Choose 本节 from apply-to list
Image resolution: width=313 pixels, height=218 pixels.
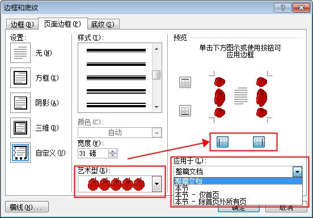[x=238, y=188]
